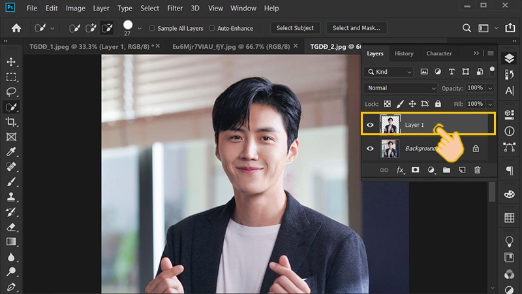
Task: Toggle lock all padlock
Action: point(438,104)
